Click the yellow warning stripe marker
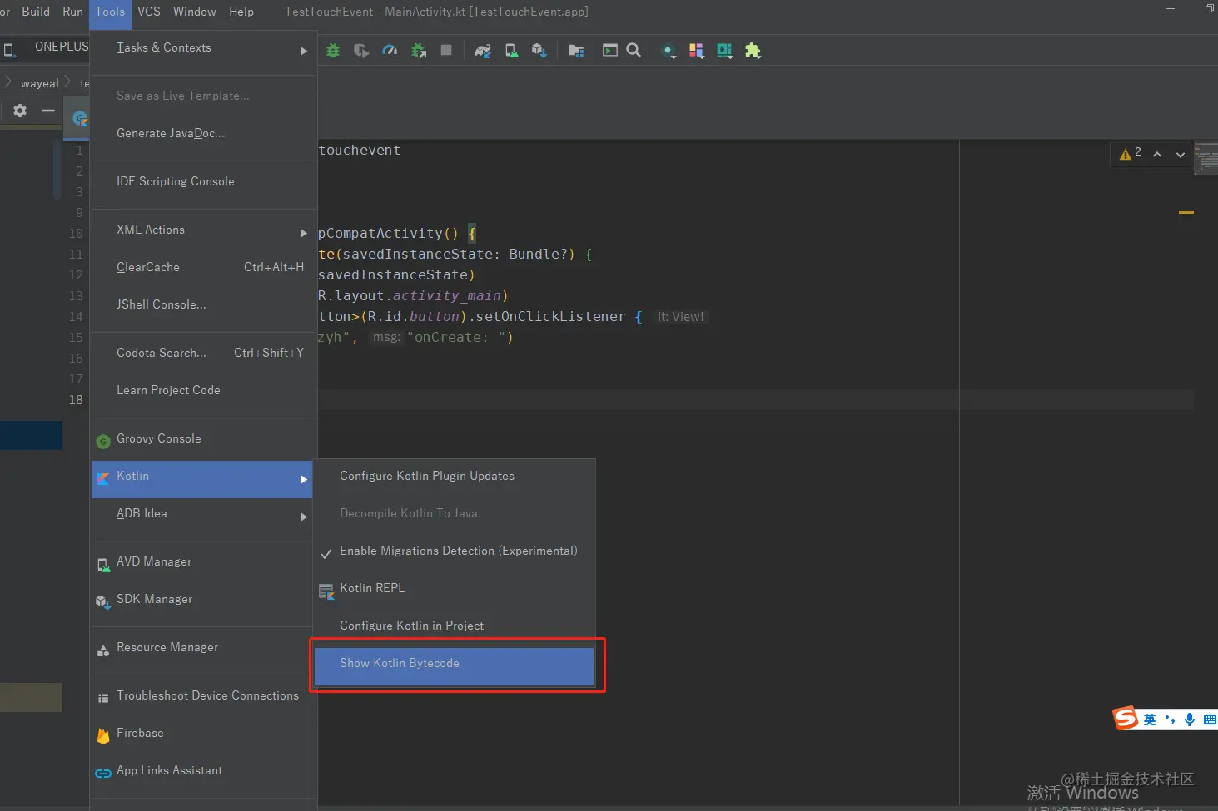The height and width of the screenshot is (811, 1218). tap(1186, 213)
